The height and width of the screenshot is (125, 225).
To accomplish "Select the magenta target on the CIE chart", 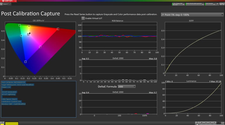I will point(40,47).
